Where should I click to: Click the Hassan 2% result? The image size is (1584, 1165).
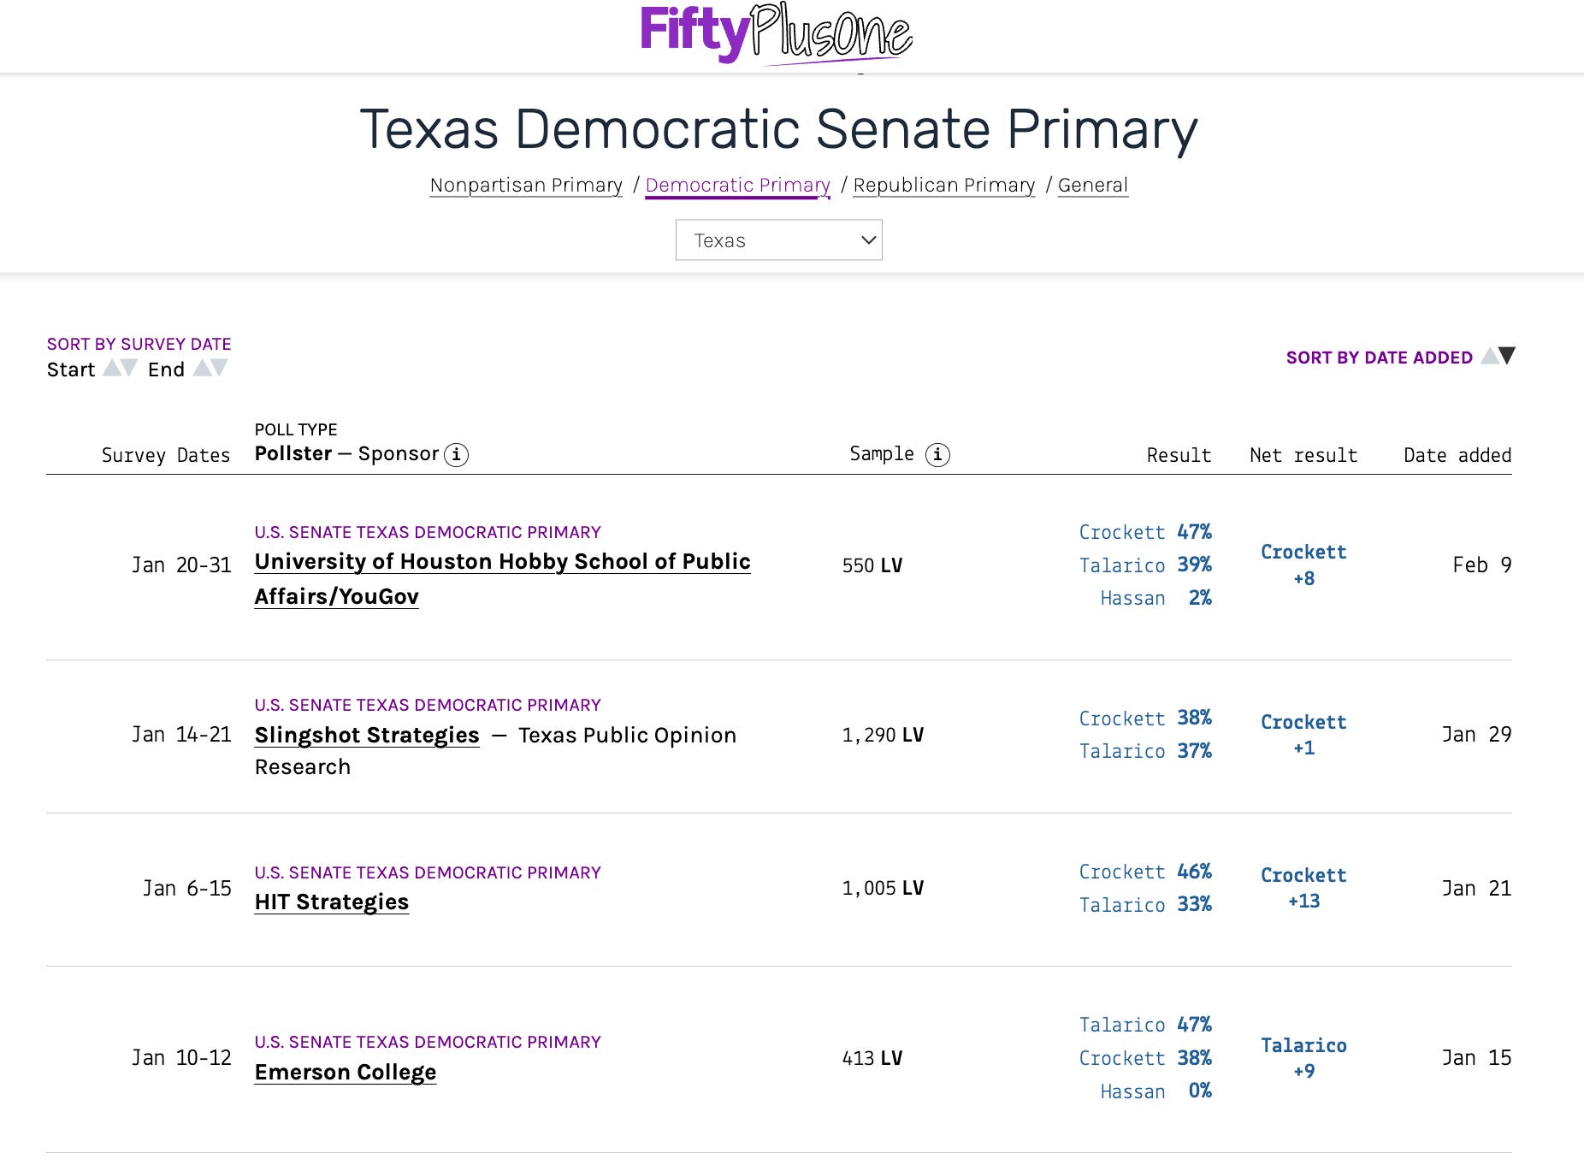1156,598
